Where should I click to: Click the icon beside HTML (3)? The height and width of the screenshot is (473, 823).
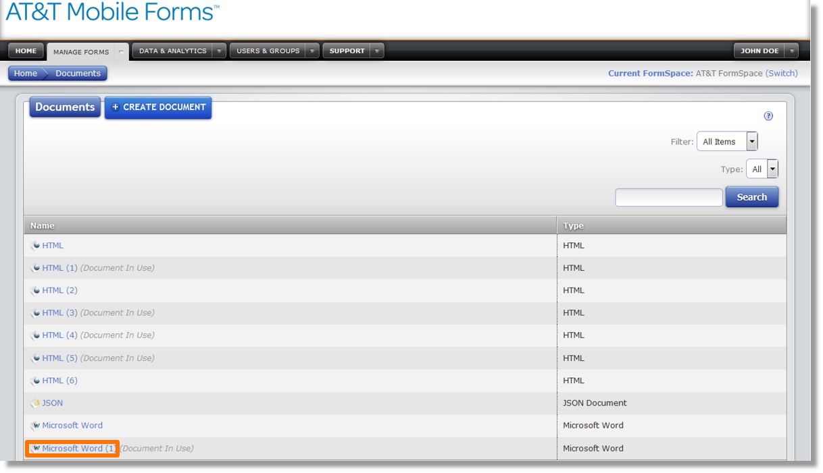(x=36, y=313)
